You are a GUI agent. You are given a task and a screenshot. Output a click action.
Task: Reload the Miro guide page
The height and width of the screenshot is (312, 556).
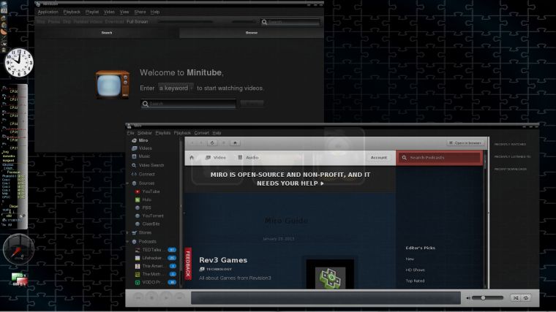pyautogui.click(x=212, y=142)
